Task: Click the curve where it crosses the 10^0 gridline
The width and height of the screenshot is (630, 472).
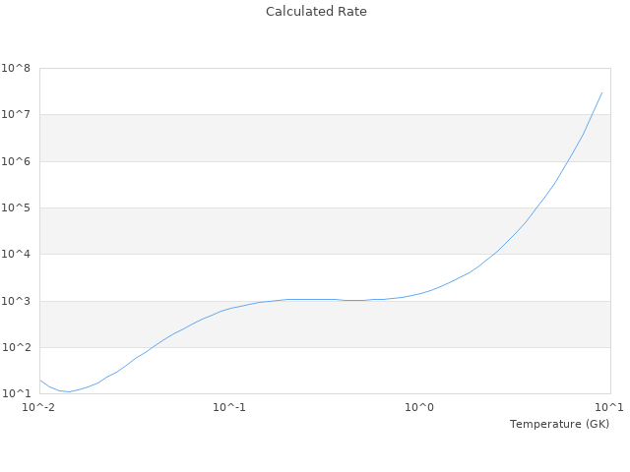Action: point(420,293)
